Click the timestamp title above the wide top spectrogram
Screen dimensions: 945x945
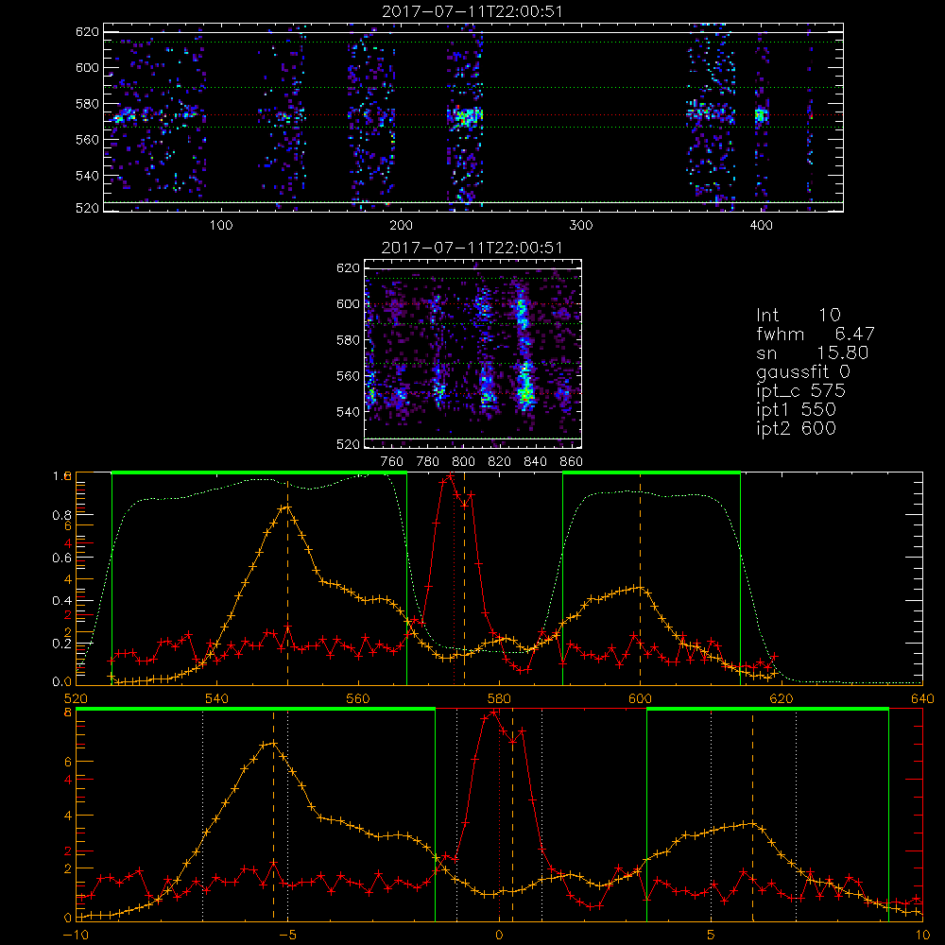pos(472,10)
